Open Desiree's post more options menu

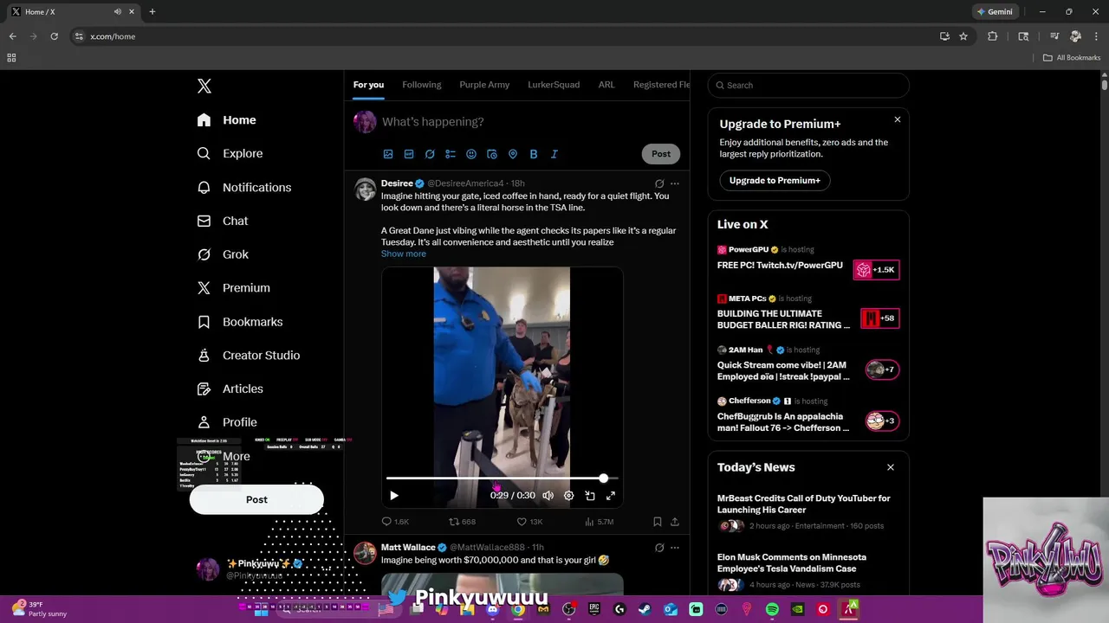pos(675,183)
